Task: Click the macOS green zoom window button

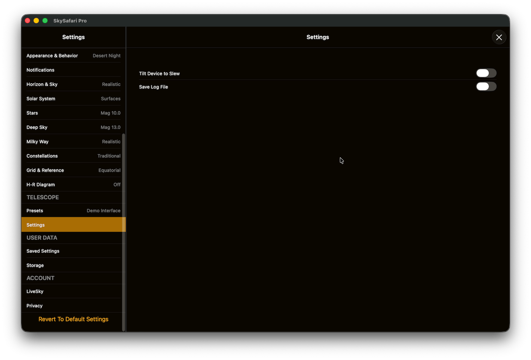Action: point(45,21)
